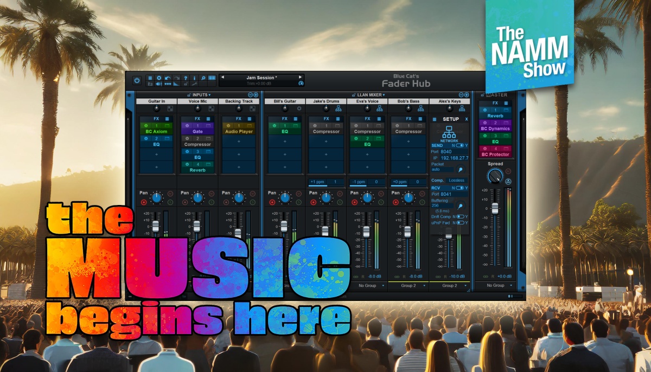The height and width of the screenshot is (372, 651).
Task: Open network setup icon for Alex's Keys
Action: tap(462, 108)
